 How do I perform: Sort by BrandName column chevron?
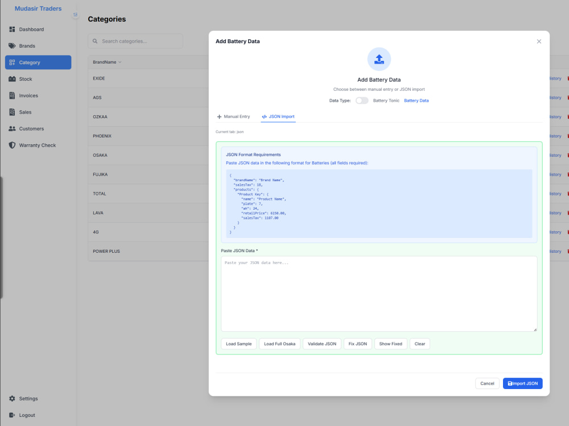click(x=119, y=62)
